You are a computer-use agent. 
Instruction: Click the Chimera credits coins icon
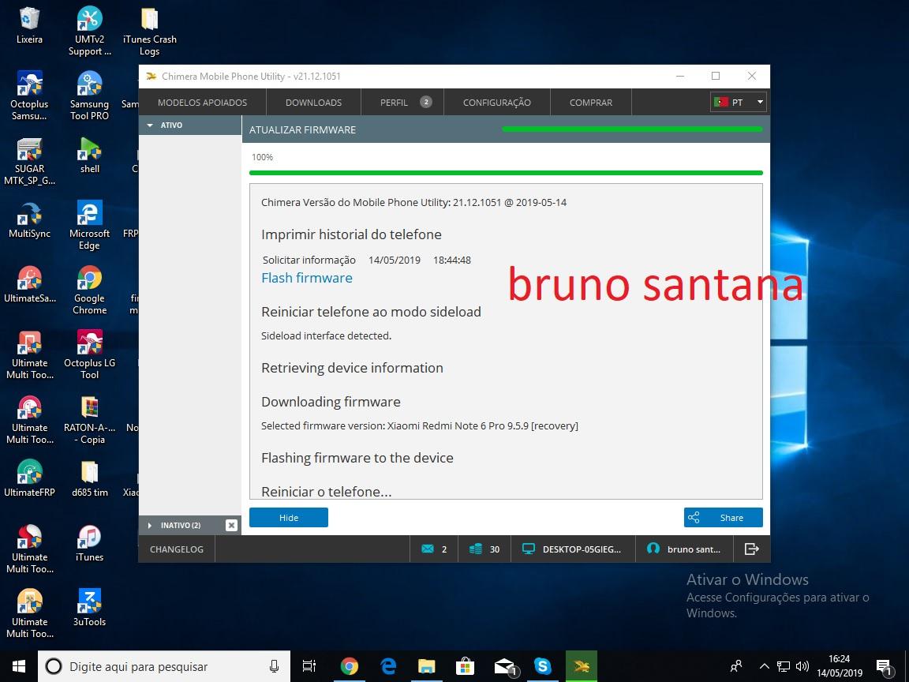[x=475, y=549]
